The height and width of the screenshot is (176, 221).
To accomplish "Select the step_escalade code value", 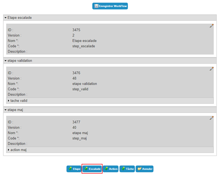I will click(84, 46).
